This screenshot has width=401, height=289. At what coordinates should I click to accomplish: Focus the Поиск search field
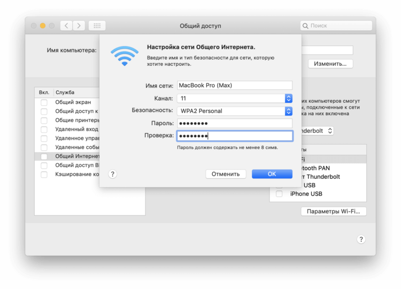point(336,26)
